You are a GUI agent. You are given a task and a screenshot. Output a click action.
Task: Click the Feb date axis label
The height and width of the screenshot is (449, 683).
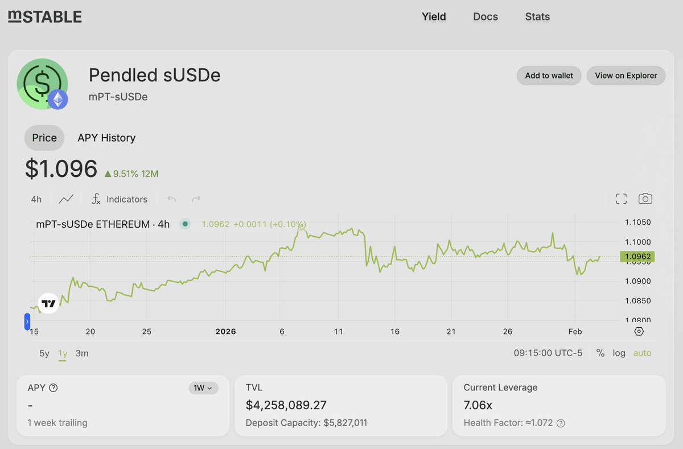coord(575,332)
